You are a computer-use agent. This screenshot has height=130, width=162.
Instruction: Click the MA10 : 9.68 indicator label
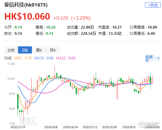pyautogui.click(x=44, y=58)
